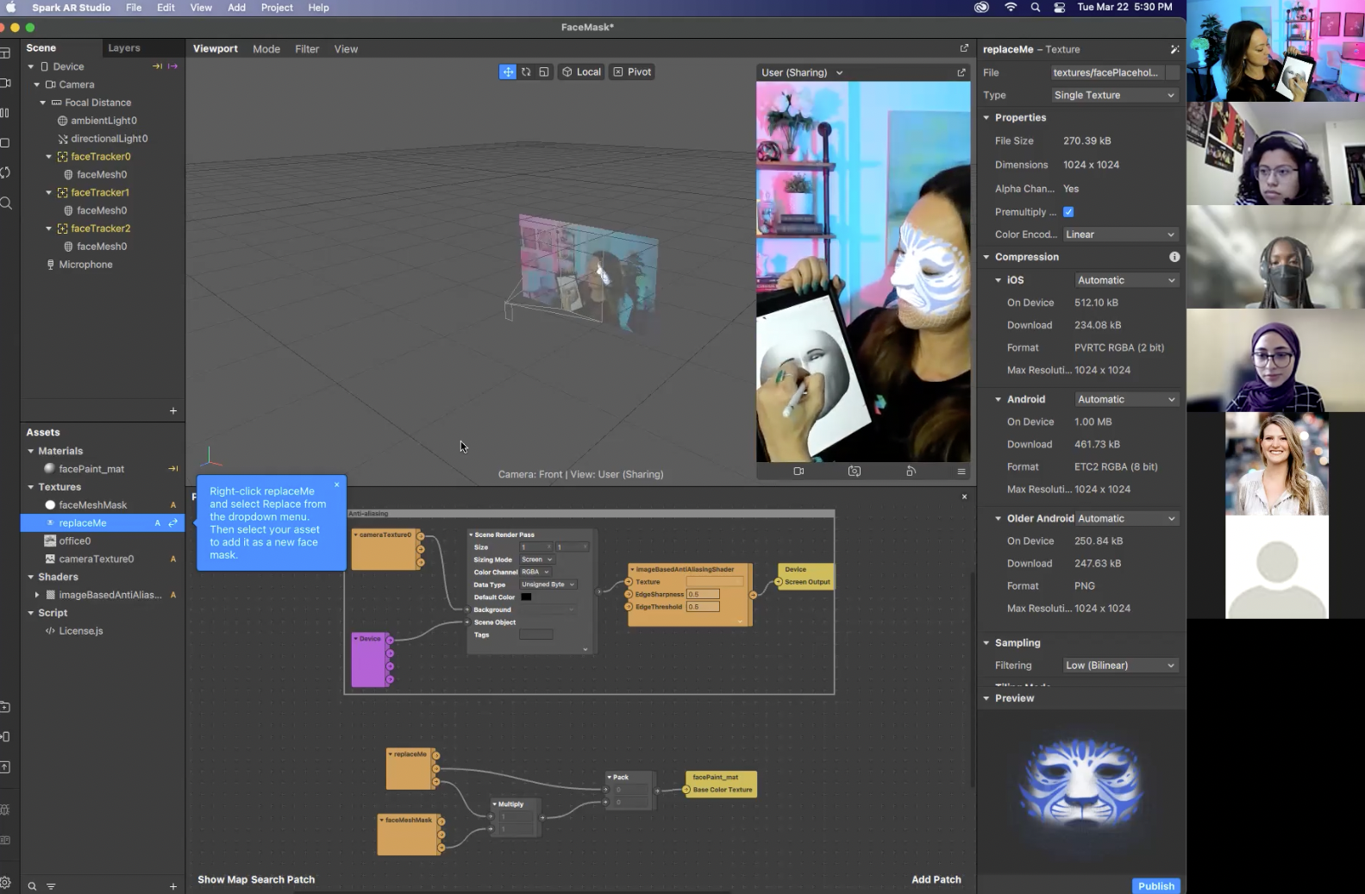Image resolution: width=1365 pixels, height=894 pixels.
Task: Open the Type Single Texture dropdown
Action: [1114, 96]
